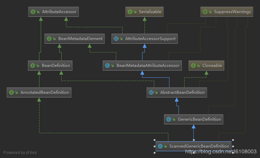Click the GenericBeanDefinition label text
The image size is (260, 158).
(x=199, y=119)
